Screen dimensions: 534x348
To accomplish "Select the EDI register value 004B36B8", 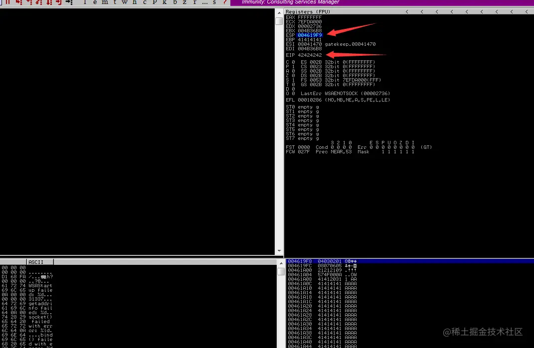I will [310, 48].
